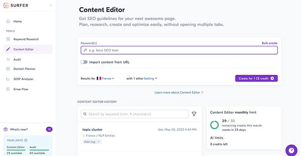Expand the other Setting dropdown
This screenshot has width=301, height=156.
(150, 79)
